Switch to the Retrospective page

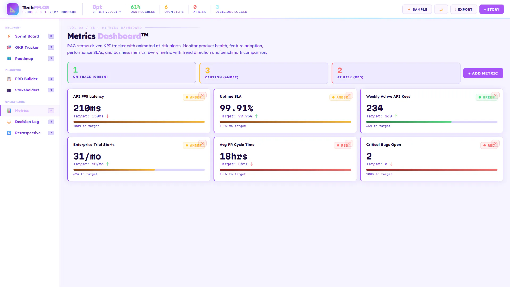(x=30, y=133)
